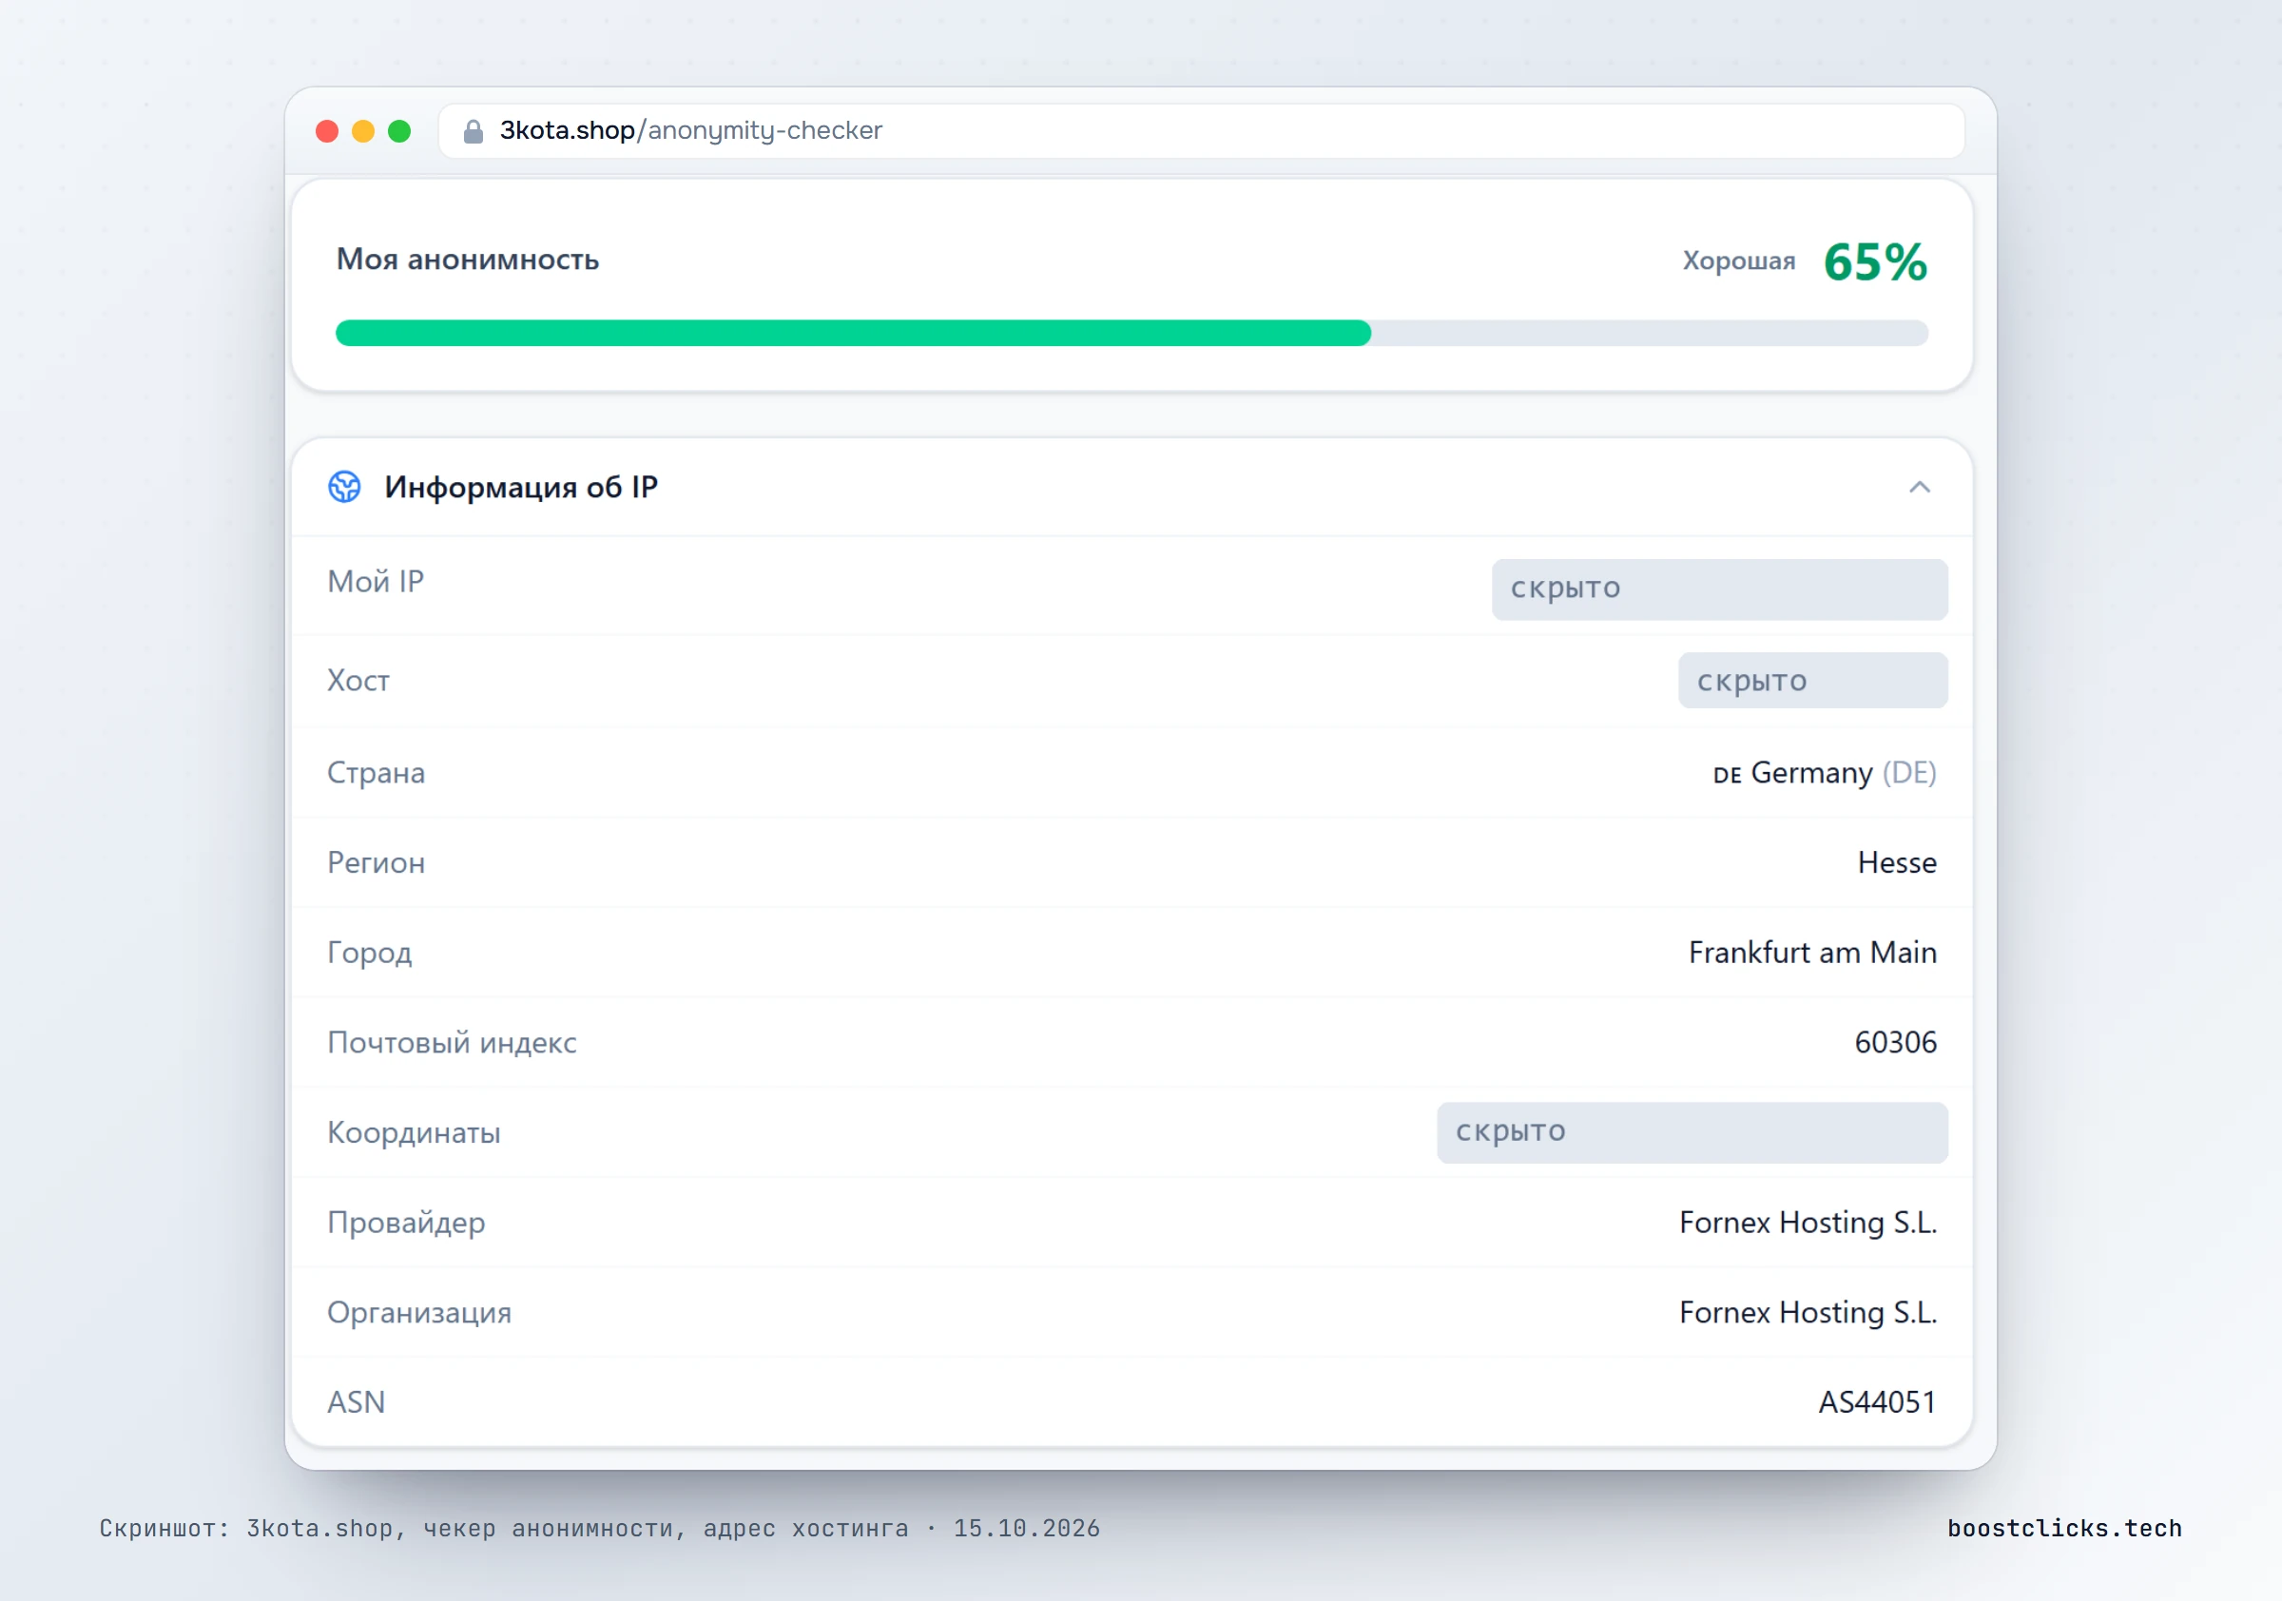
Task: Click the 65% anonymity score
Action: pyautogui.click(x=1875, y=262)
